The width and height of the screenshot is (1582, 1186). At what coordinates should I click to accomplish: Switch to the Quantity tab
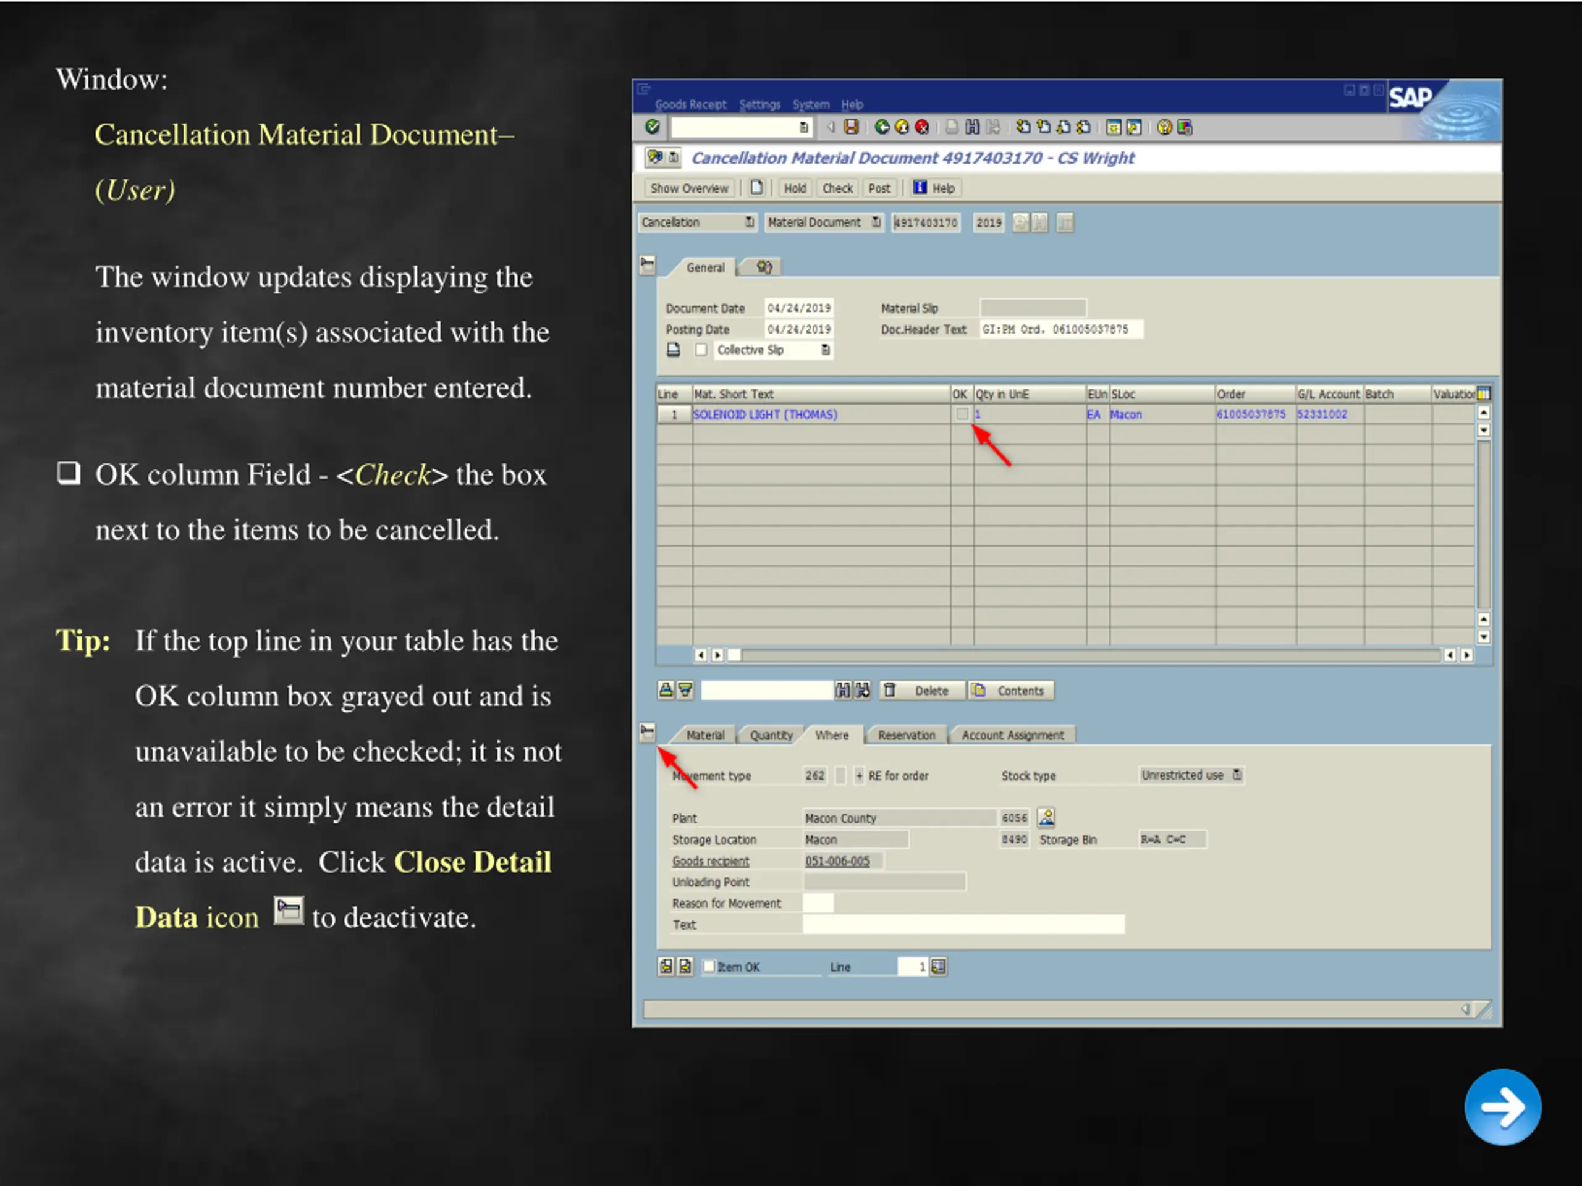771,735
